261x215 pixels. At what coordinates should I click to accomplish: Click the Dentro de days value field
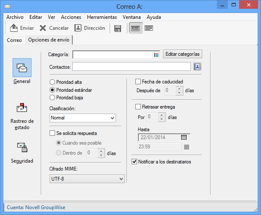tap(92, 153)
